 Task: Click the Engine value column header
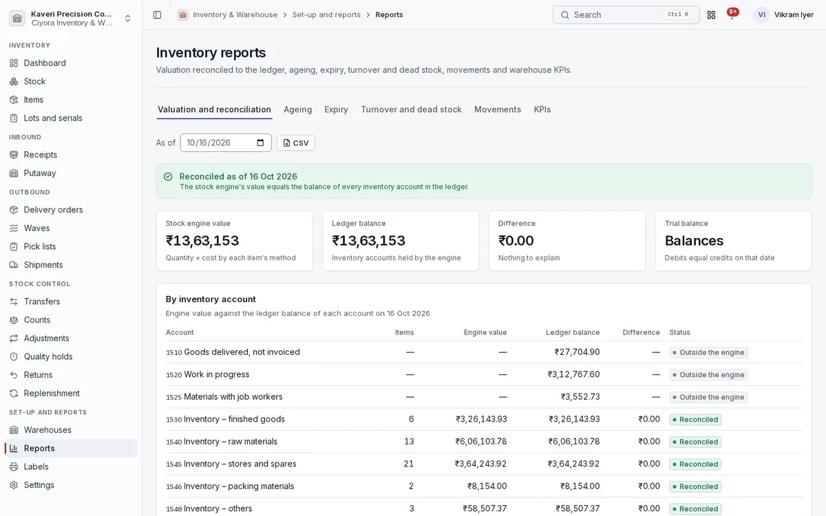pyautogui.click(x=485, y=332)
